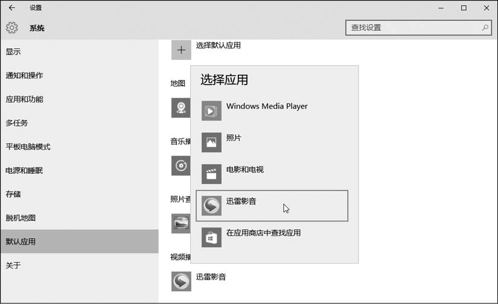The height and width of the screenshot is (304, 498).
Task: Click the 迅雷影音 icon in popup list
Action: click(x=211, y=206)
